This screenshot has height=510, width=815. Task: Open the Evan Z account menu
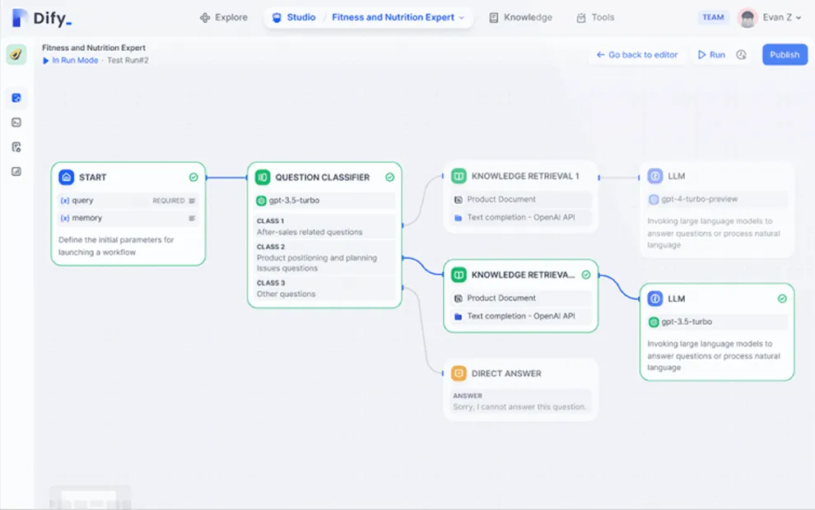tap(771, 17)
